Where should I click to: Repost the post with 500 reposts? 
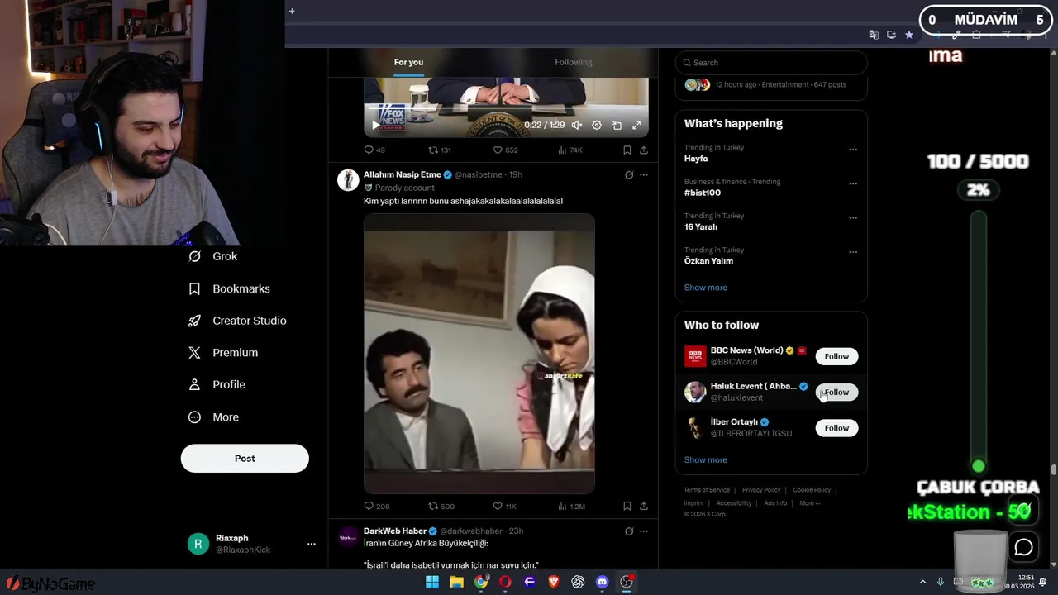(441, 506)
